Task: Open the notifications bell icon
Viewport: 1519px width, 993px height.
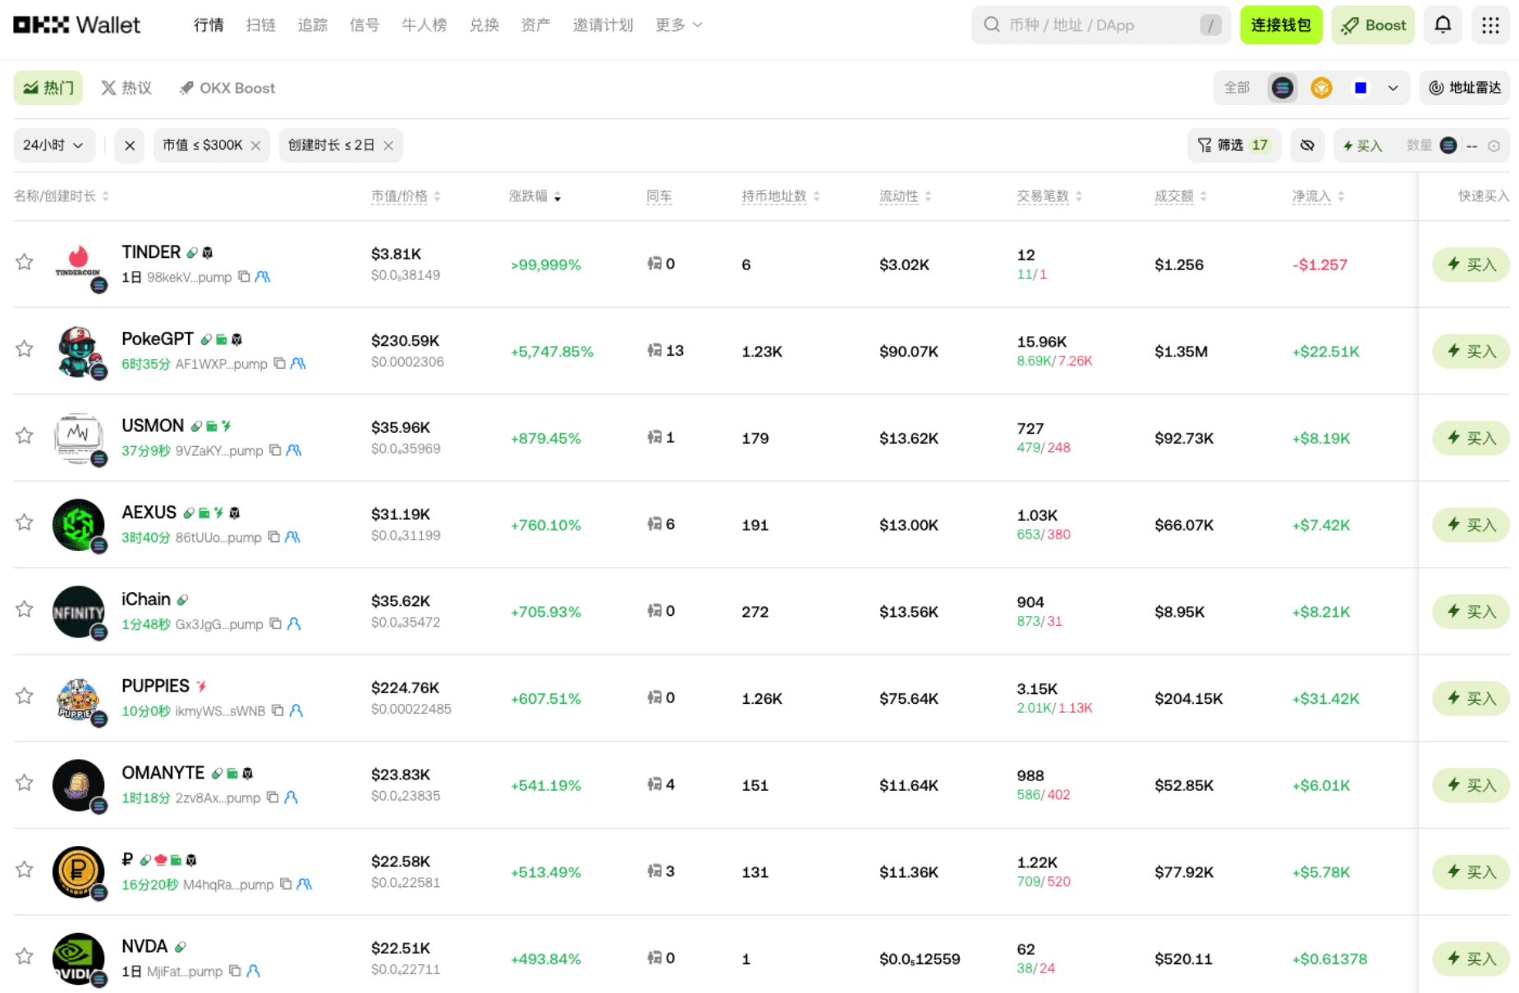Action: point(1443,25)
